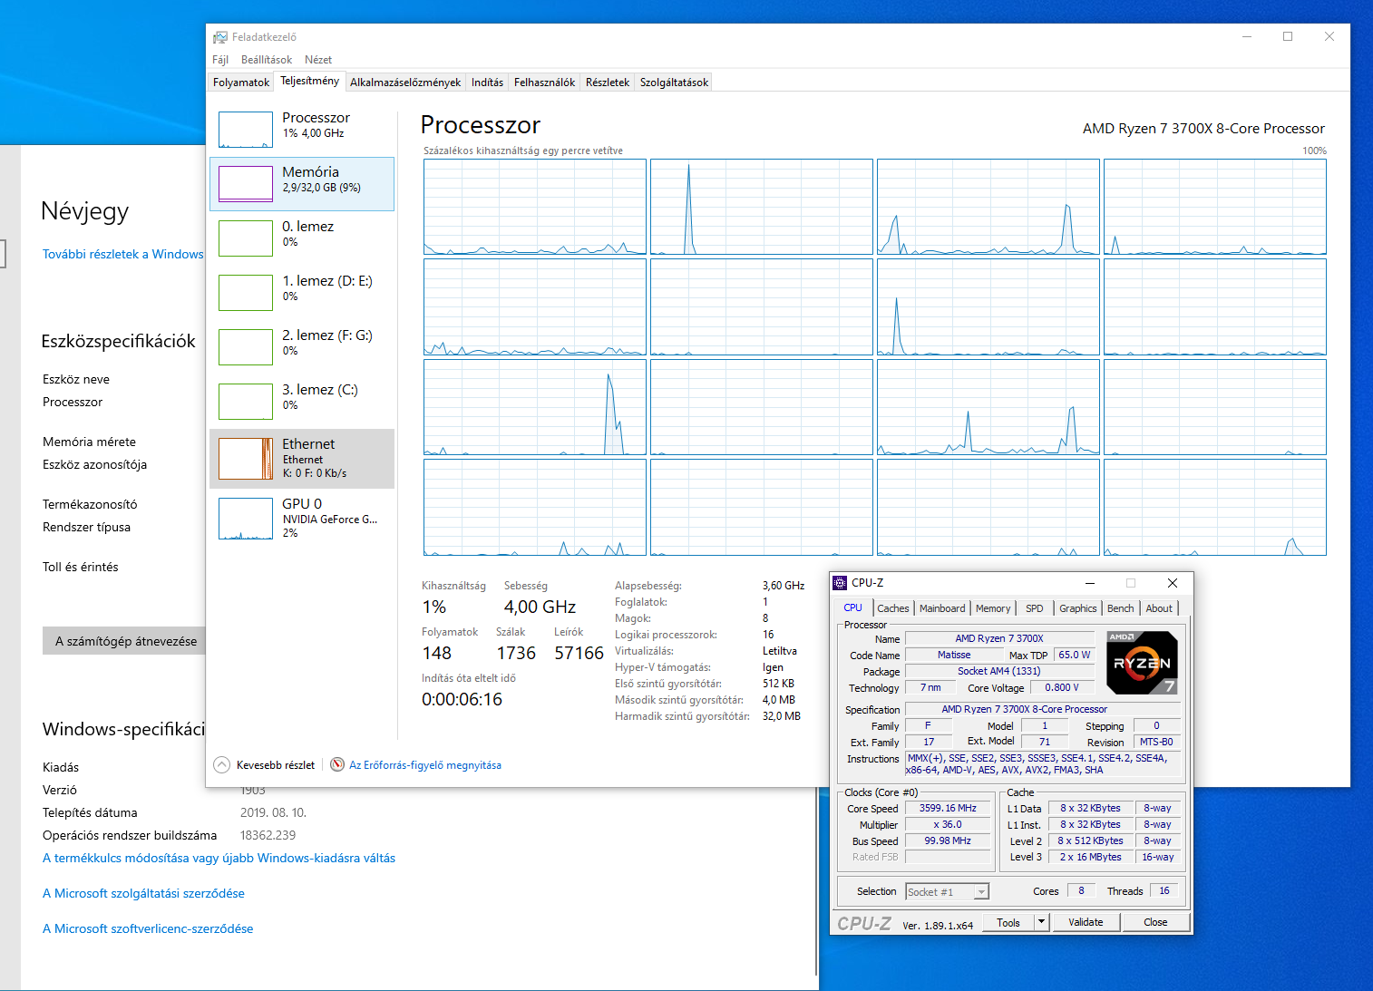This screenshot has height=991, width=1373.
Task: Open the 0. lemez disk graph
Action: pos(246,238)
